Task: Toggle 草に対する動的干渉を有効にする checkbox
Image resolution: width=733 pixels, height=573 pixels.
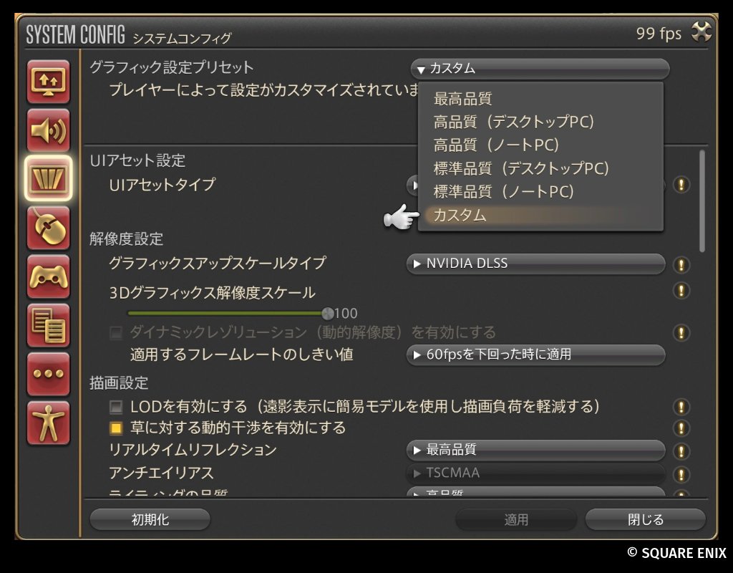Action: point(115,428)
